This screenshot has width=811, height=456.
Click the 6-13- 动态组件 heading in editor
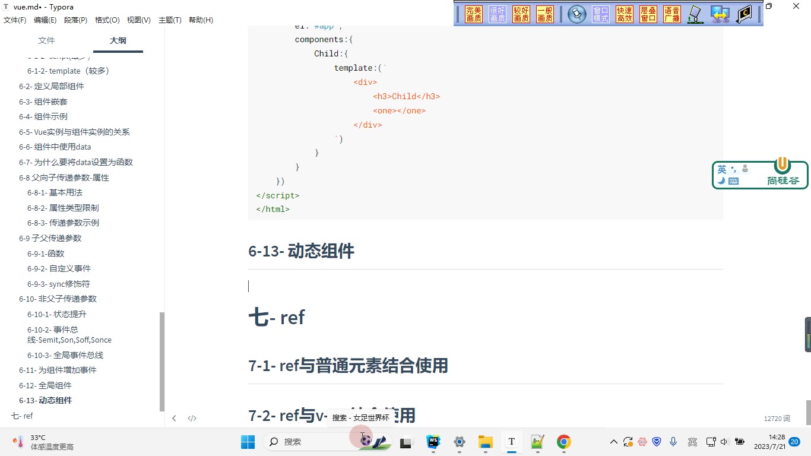(301, 251)
